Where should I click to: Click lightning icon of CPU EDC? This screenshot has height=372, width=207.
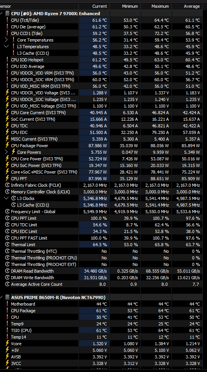7,132
